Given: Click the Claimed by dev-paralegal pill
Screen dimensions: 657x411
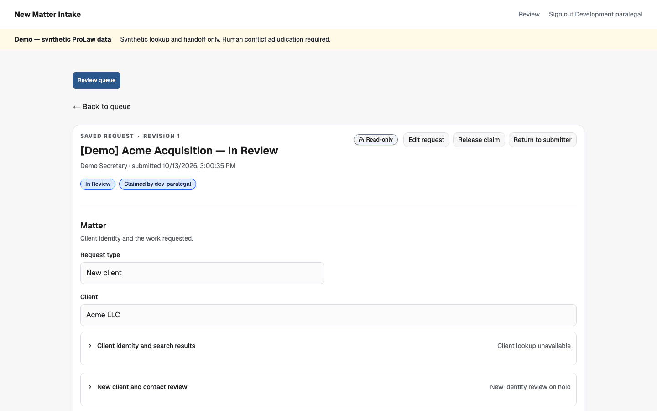Looking at the screenshot, I should click(x=157, y=184).
